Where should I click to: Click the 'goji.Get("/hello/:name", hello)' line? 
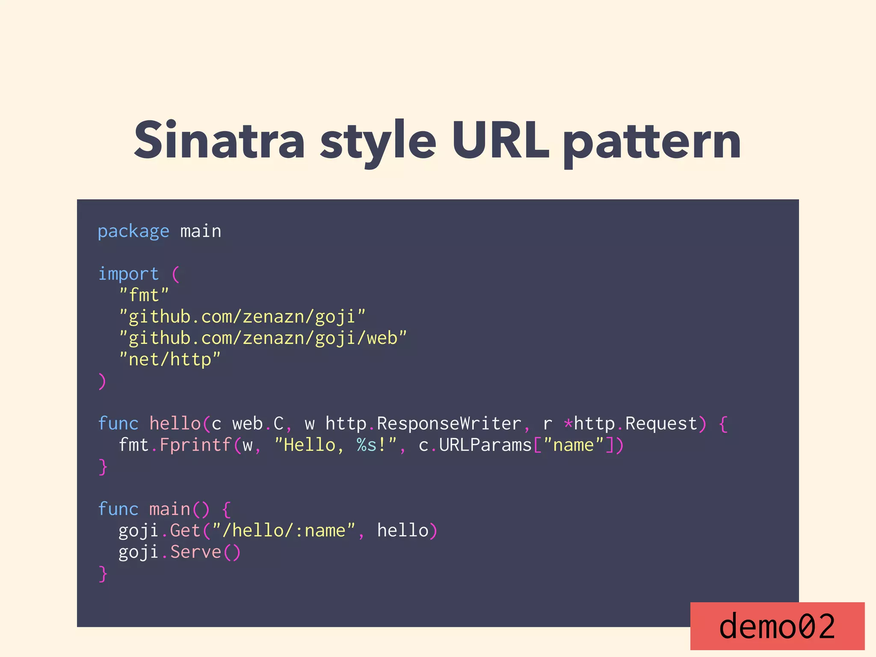coord(278,531)
